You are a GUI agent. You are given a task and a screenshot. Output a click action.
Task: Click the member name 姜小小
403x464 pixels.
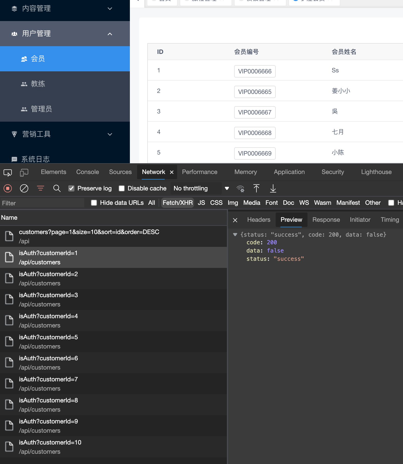click(341, 91)
